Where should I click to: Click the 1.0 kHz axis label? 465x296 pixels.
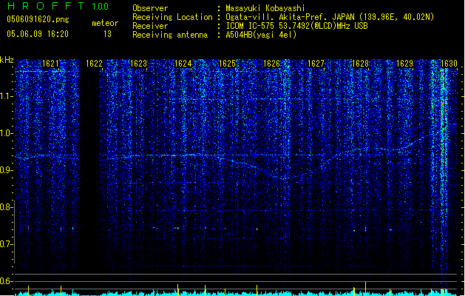coord(7,133)
